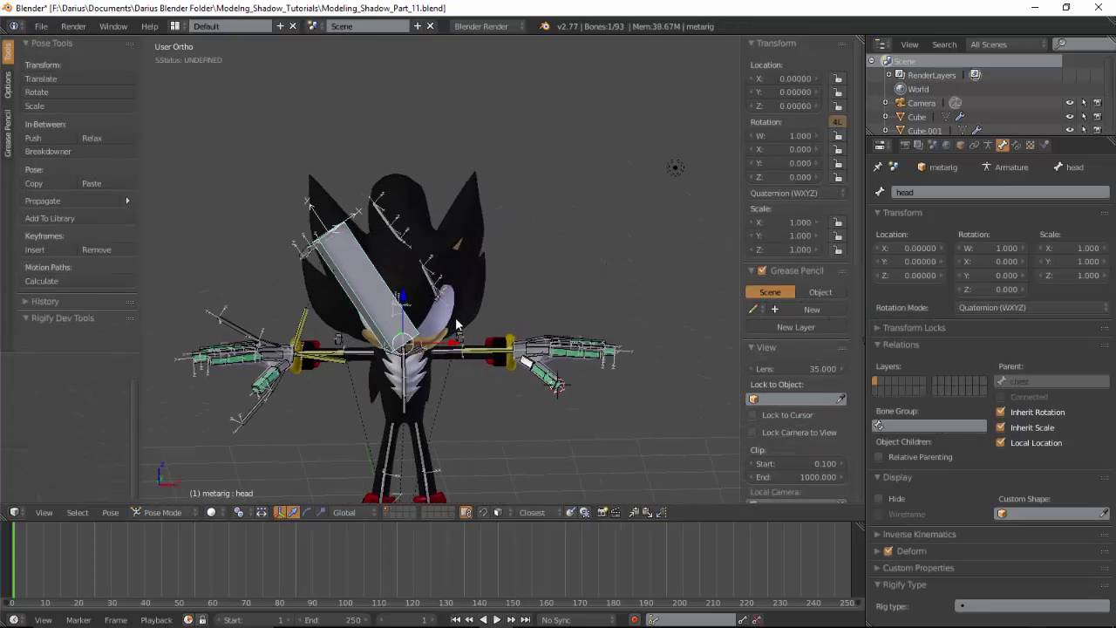Open the Rotation Mode Quaternion dropdown

(1032, 308)
